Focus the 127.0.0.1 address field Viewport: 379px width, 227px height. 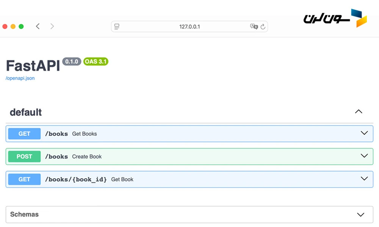(x=189, y=26)
